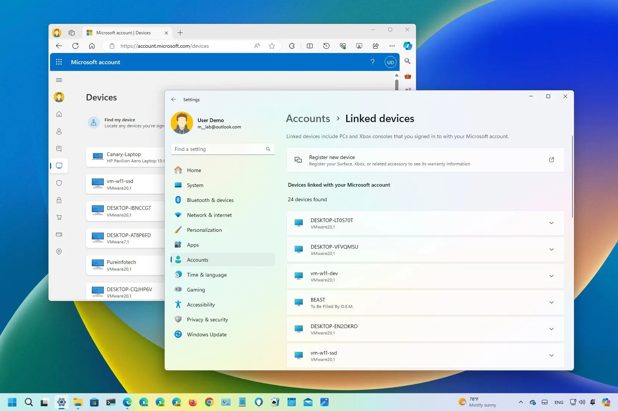Open shopping cart icon in account sidebar
This screenshot has width=618, height=411.
(x=59, y=217)
